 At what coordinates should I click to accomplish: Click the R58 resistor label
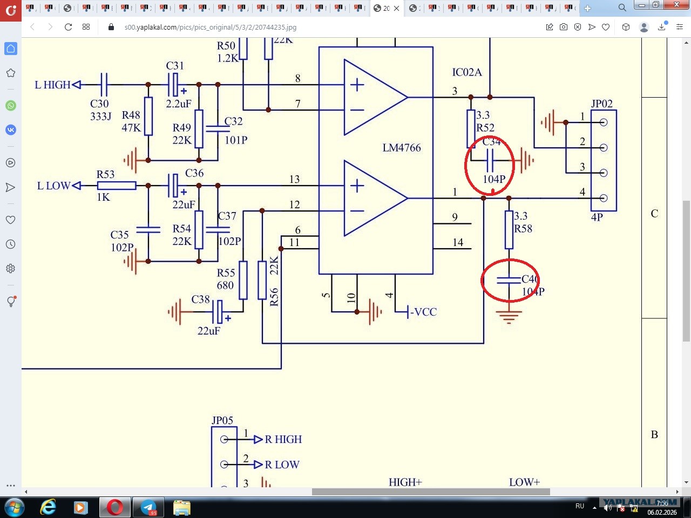click(523, 229)
